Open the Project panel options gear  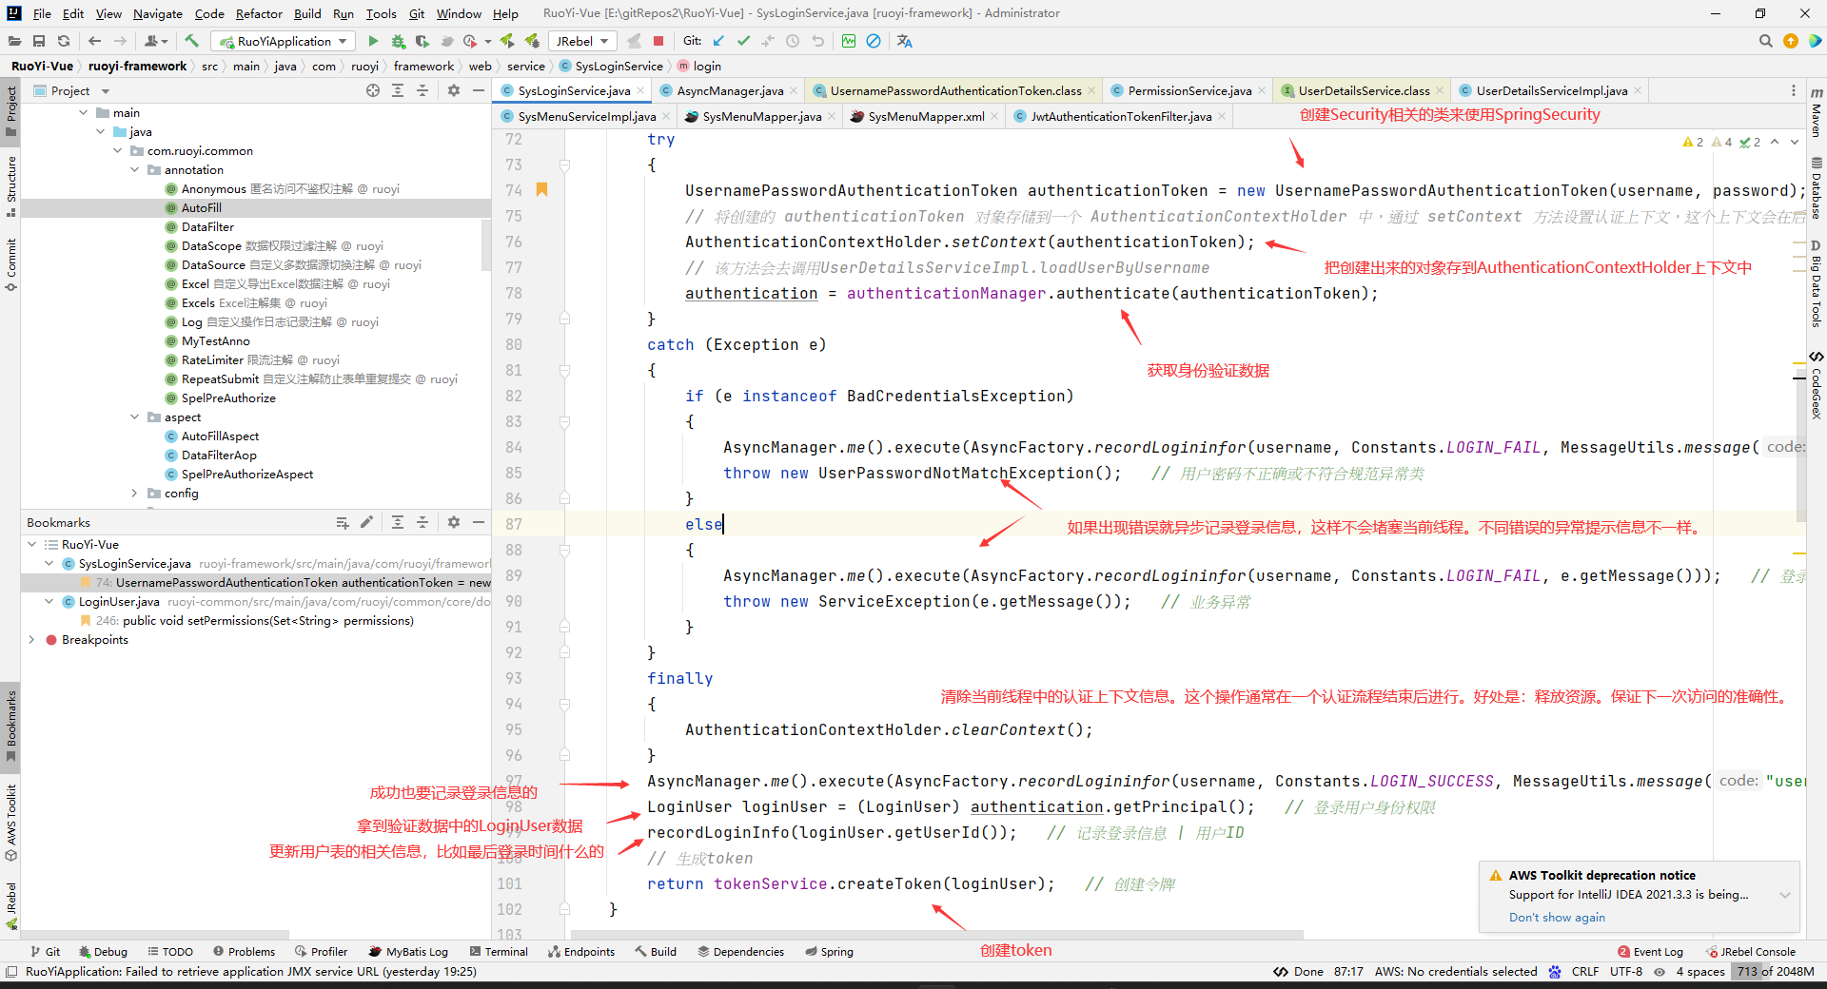(454, 90)
